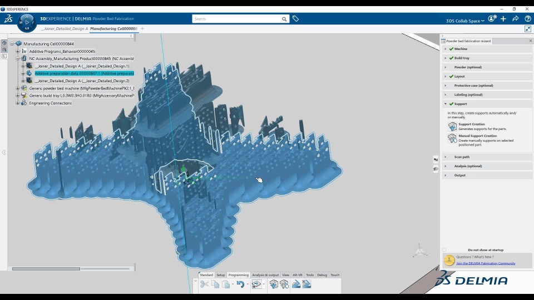
Task: Click the robot view icon in the viewer corner
Action: (420, 251)
